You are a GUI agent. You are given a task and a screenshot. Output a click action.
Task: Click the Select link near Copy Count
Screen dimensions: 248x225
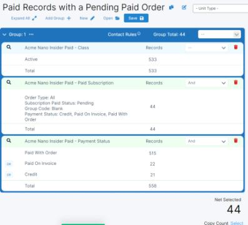click(x=237, y=223)
